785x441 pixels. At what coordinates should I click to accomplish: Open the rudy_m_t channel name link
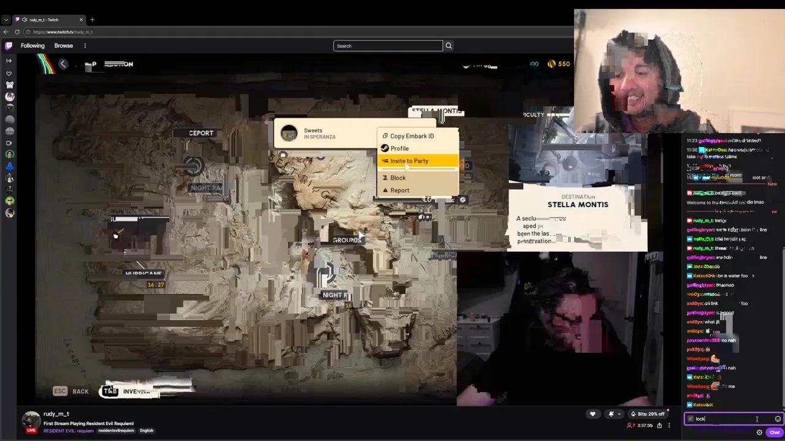point(56,414)
